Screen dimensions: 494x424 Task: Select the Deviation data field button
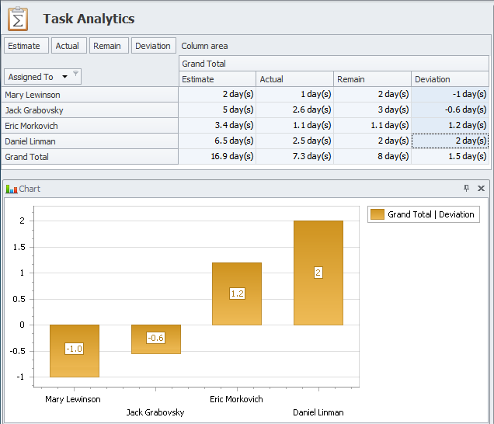(x=153, y=46)
